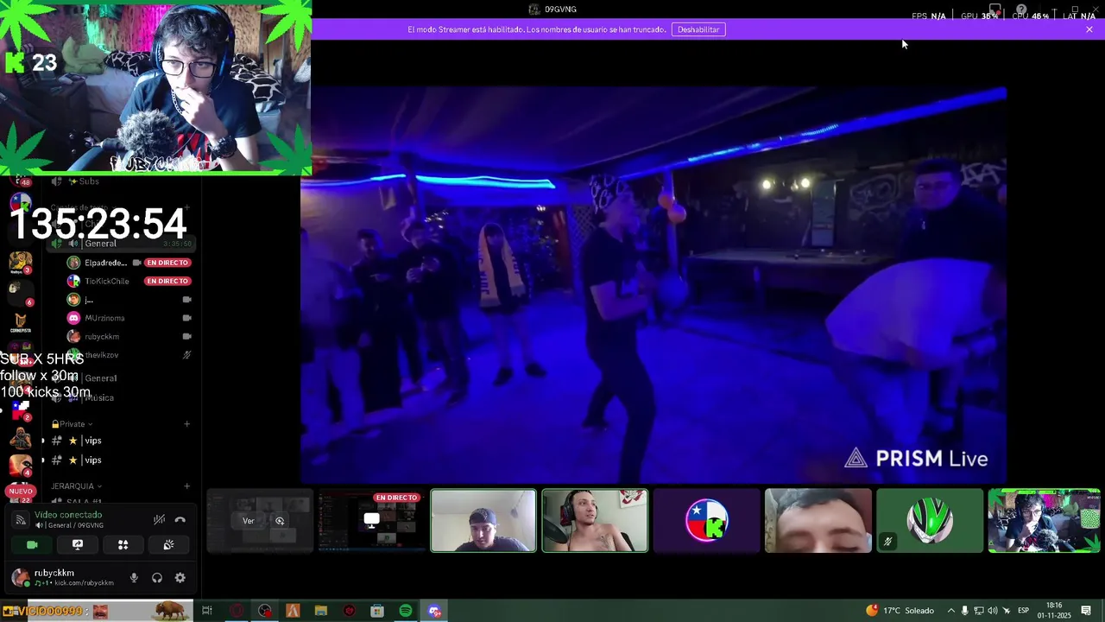Pop out the stream preview tile
Viewport: 1105px width, 622px height.
coord(280,521)
